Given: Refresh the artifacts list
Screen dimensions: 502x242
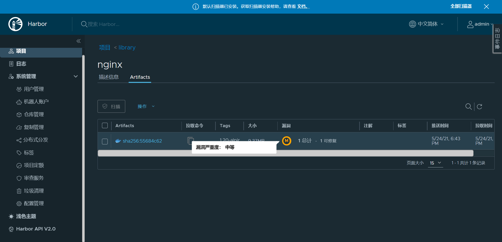Looking at the screenshot, I should [480, 106].
